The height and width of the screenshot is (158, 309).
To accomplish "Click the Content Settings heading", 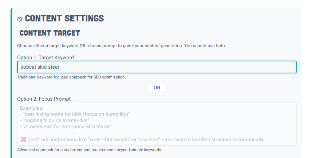I will 64,18.
